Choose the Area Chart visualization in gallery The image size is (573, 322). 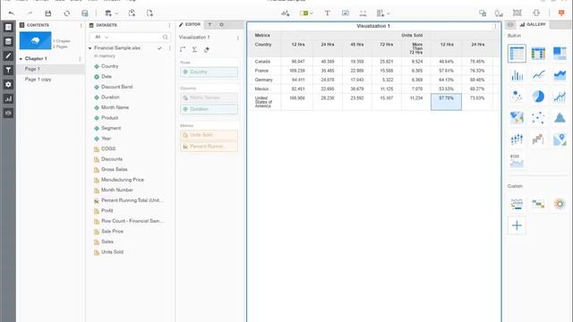tap(560, 75)
